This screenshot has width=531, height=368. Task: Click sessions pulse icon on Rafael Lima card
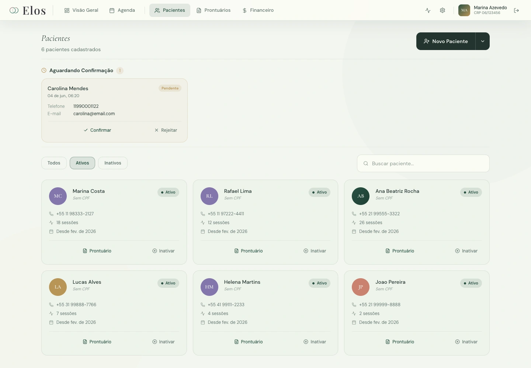click(203, 223)
